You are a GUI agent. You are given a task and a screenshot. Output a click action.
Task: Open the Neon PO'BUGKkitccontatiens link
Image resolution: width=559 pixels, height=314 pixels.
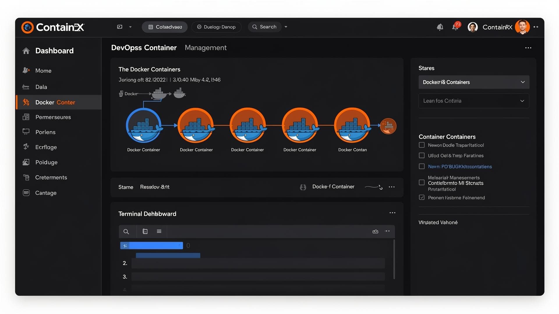tap(460, 167)
